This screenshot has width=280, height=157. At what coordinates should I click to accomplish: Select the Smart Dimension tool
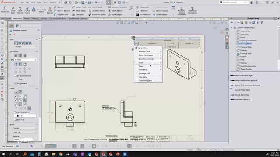point(5,10)
